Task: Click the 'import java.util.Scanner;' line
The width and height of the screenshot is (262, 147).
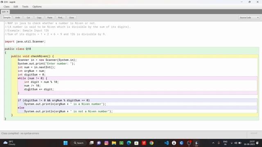Action: (x=25, y=42)
